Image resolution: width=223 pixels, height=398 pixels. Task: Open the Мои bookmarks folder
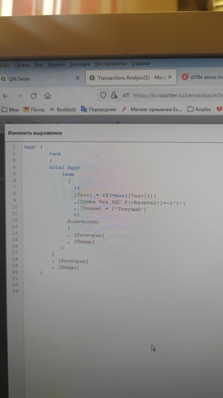click(10, 110)
